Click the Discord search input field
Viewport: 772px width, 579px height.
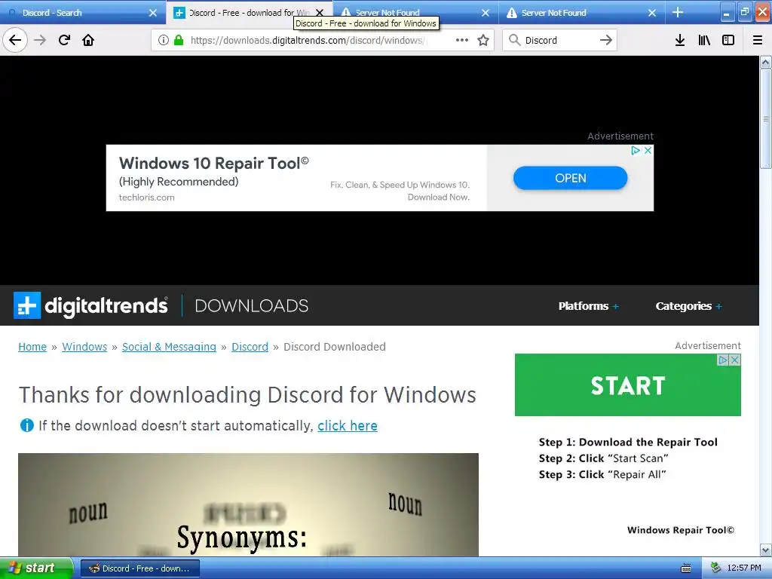pyautogui.click(x=559, y=40)
